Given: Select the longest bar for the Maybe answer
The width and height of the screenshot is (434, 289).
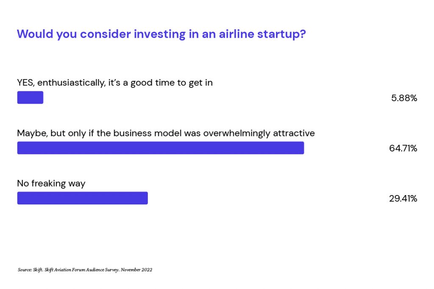Looking at the screenshot, I should coord(161,148).
